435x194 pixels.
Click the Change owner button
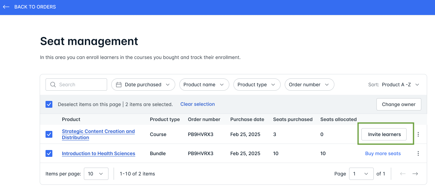point(399,104)
